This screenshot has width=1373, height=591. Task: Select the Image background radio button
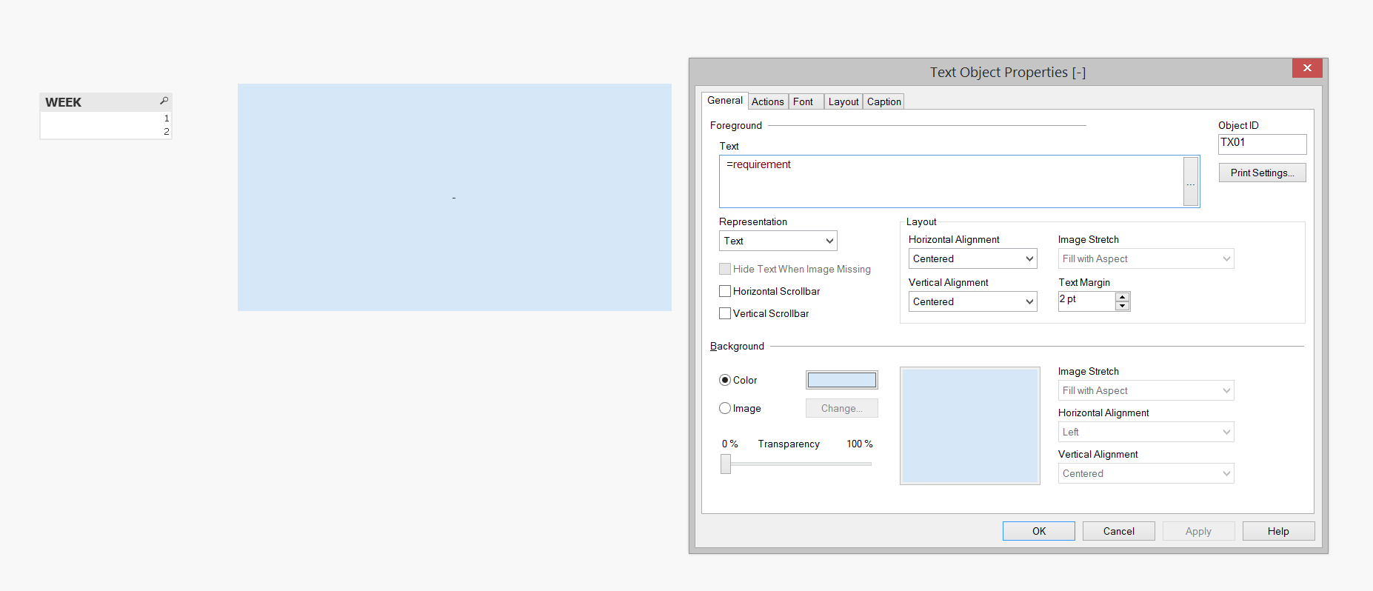tap(725, 408)
